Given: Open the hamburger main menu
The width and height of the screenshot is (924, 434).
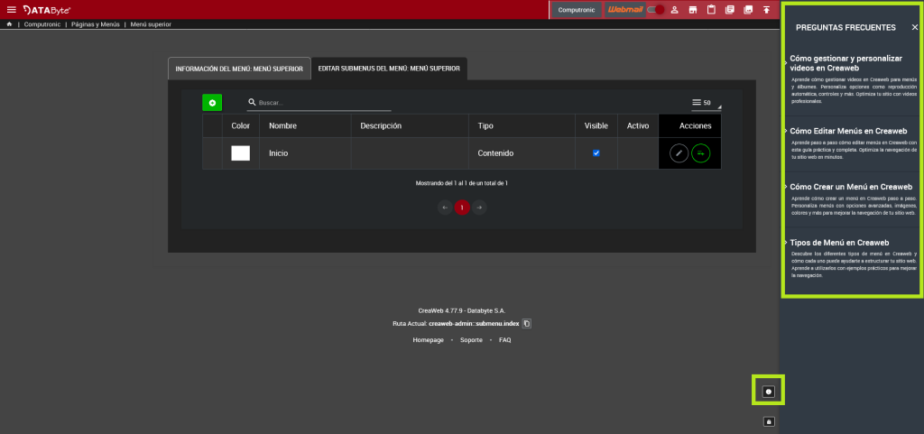Looking at the screenshot, I should [12, 9].
